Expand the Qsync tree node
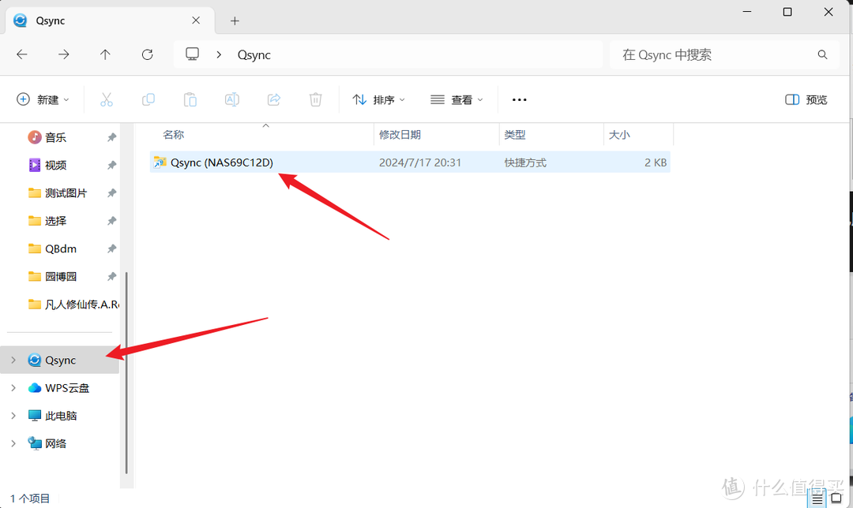The image size is (853, 508). click(x=13, y=360)
